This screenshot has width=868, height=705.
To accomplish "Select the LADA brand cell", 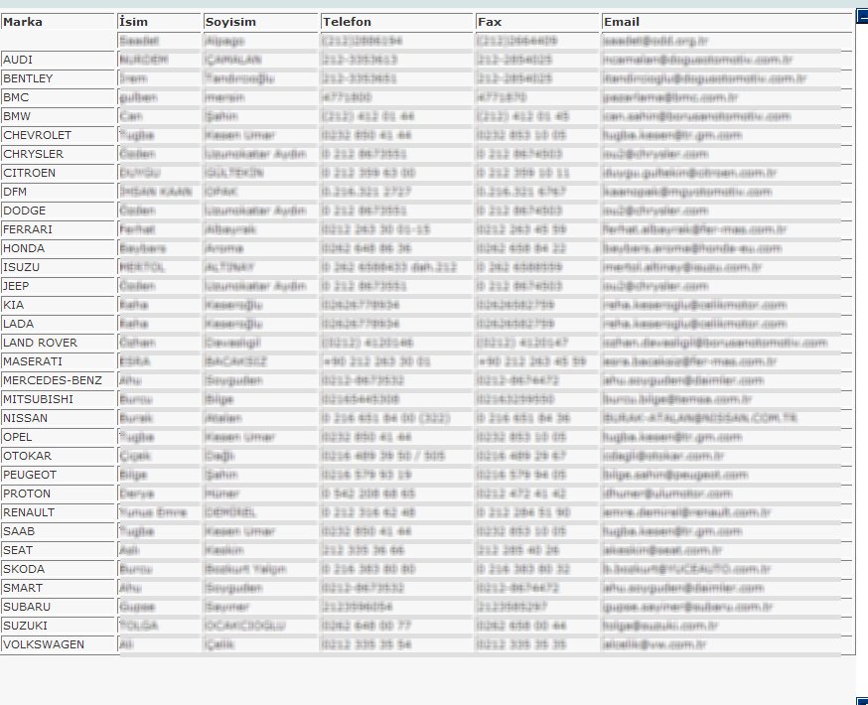I will click(x=58, y=324).
